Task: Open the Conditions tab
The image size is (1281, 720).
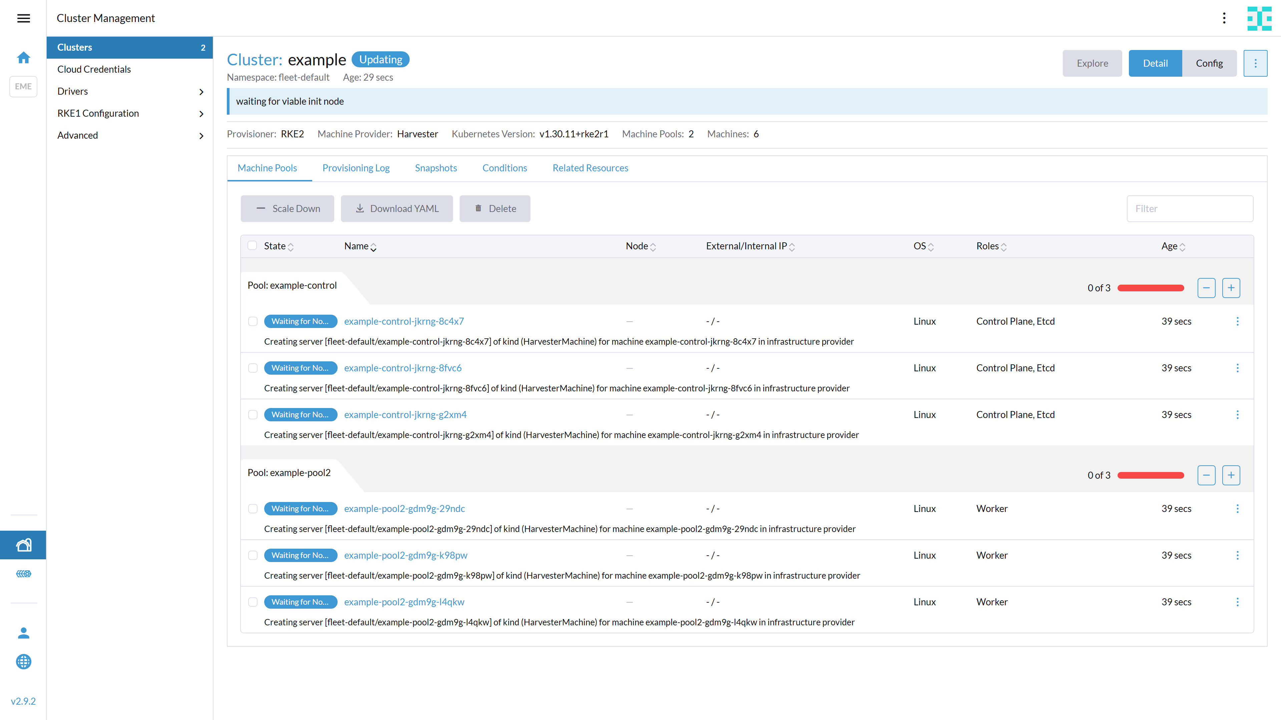Action: (x=505, y=168)
